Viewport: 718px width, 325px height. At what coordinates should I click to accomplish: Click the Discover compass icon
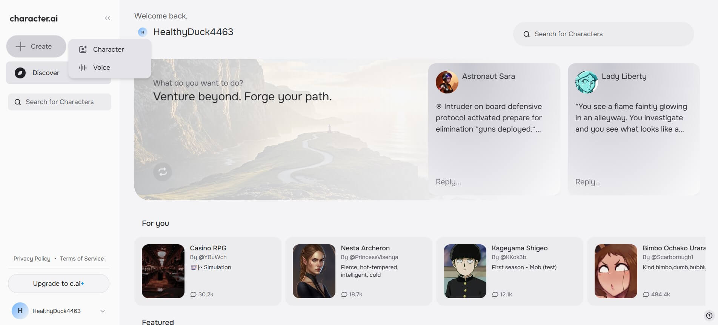click(x=20, y=73)
